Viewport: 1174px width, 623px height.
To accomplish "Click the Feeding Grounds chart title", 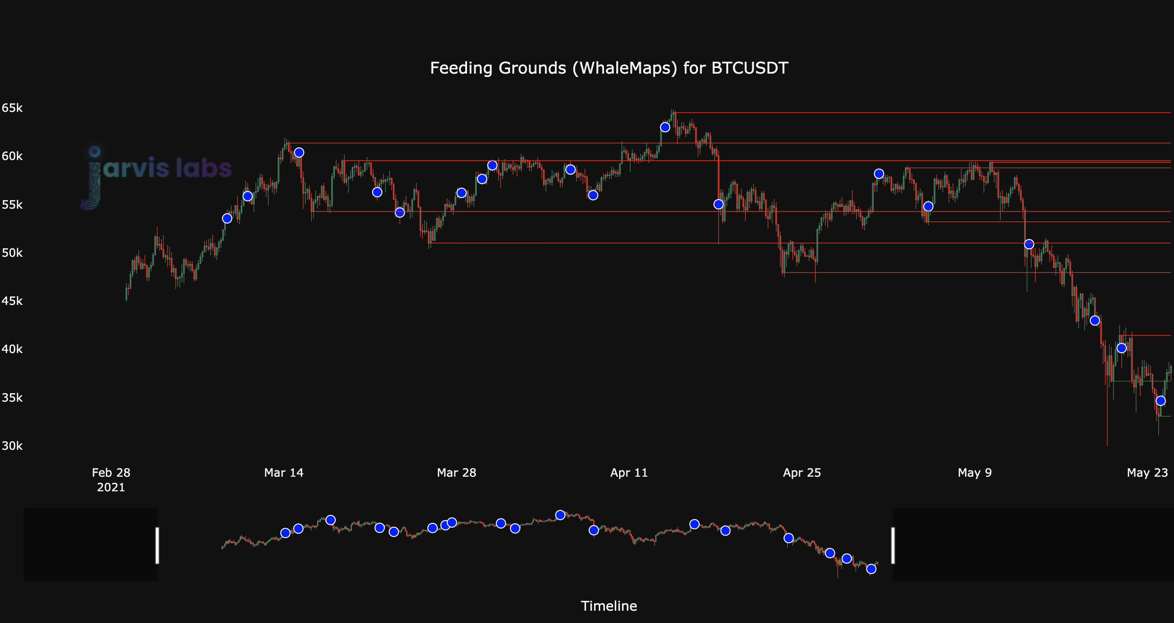I will point(609,68).
